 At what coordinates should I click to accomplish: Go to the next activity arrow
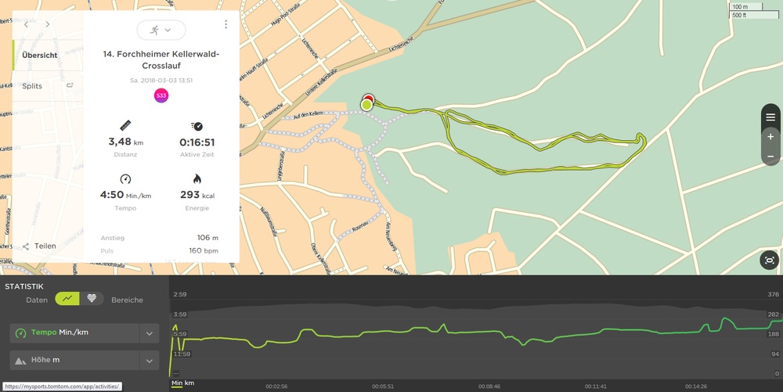tap(47, 24)
